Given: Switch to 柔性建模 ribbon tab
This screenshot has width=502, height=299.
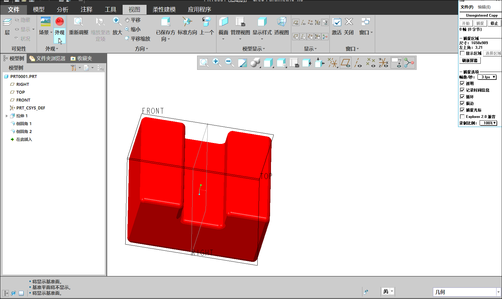Looking at the screenshot, I should [x=164, y=10].
